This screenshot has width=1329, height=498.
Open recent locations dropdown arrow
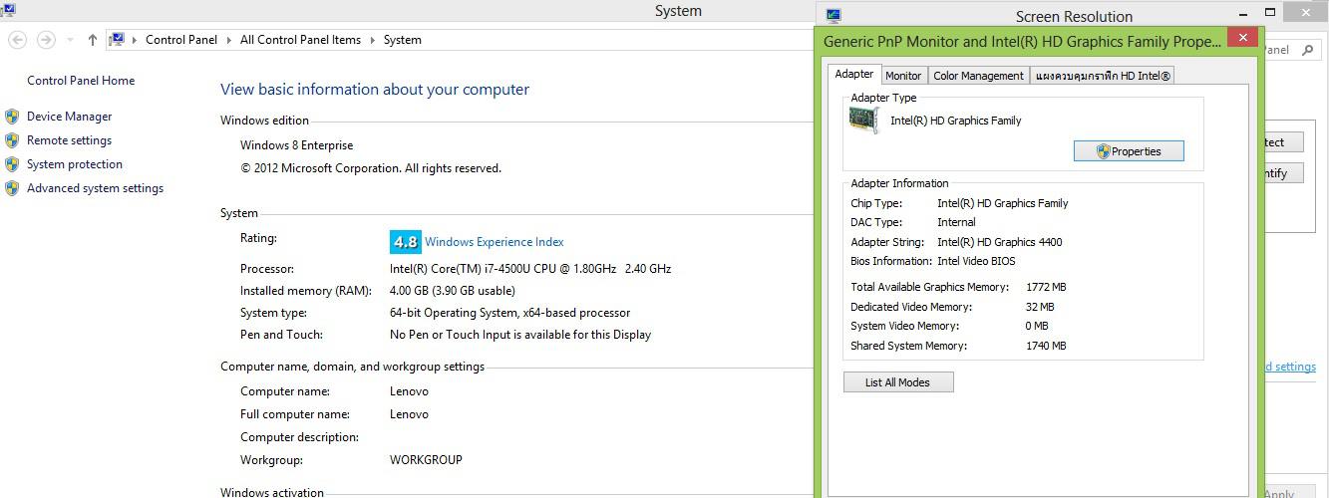[x=70, y=40]
